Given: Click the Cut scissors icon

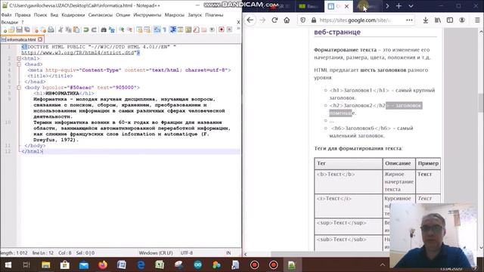Looking at the screenshot, I should pyautogui.click(x=60, y=29).
